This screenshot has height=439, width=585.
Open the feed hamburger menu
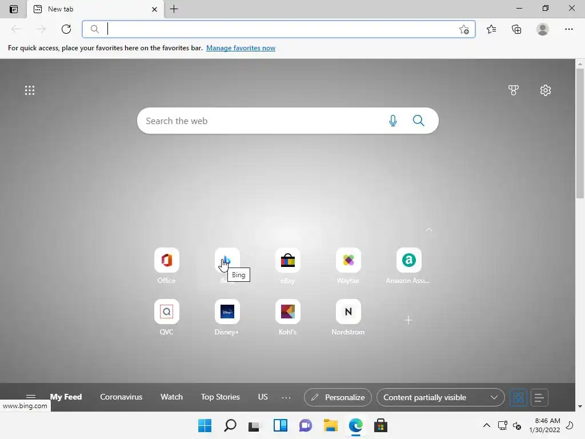pyautogui.click(x=31, y=397)
